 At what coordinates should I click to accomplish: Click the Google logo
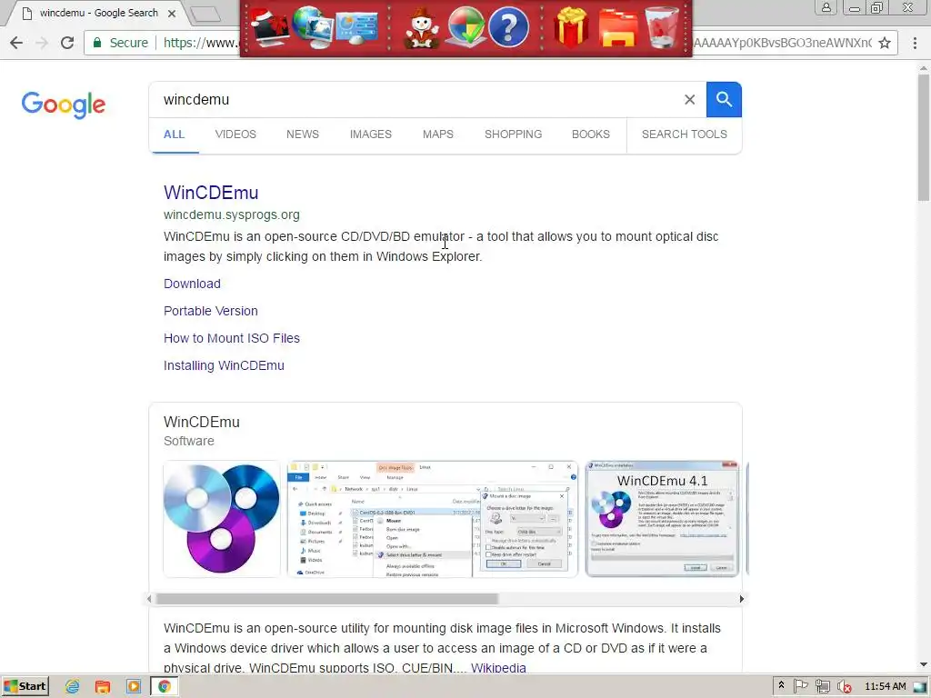(x=64, y=105)
